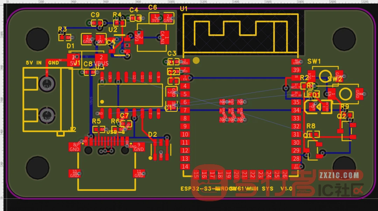Screen dimensions: 378x211
Task: Select U1 pad number 29
Action: tap(296, 150)
